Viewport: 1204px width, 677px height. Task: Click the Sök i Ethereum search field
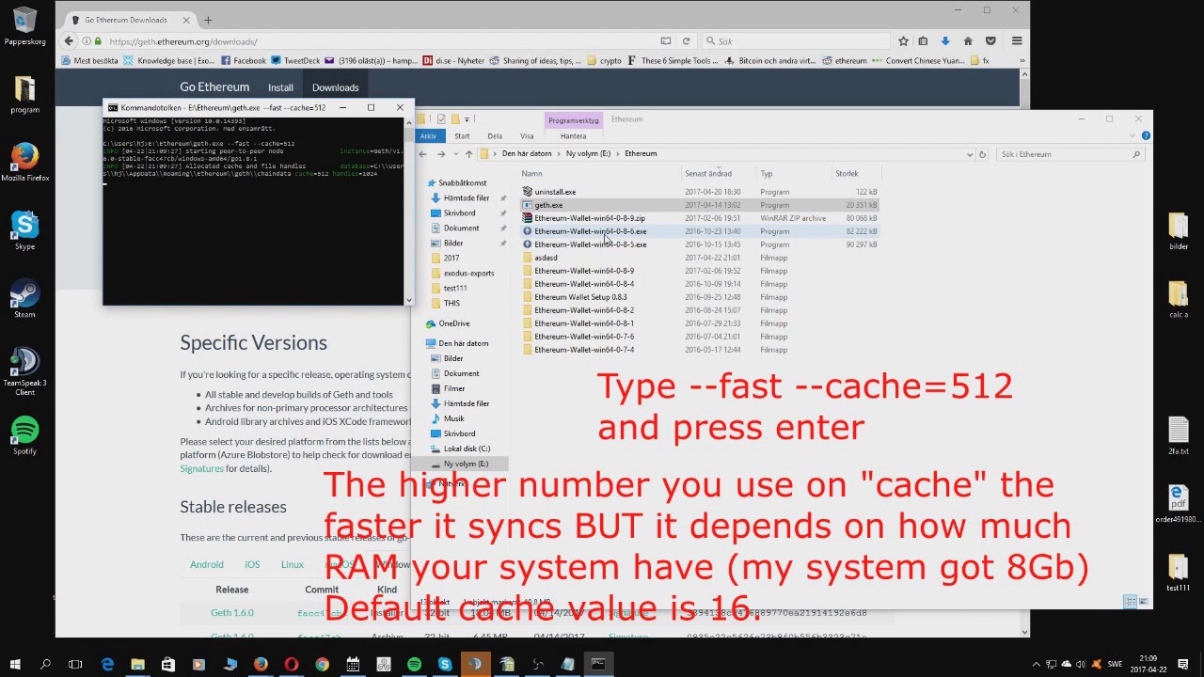(x=1069, y=154)
